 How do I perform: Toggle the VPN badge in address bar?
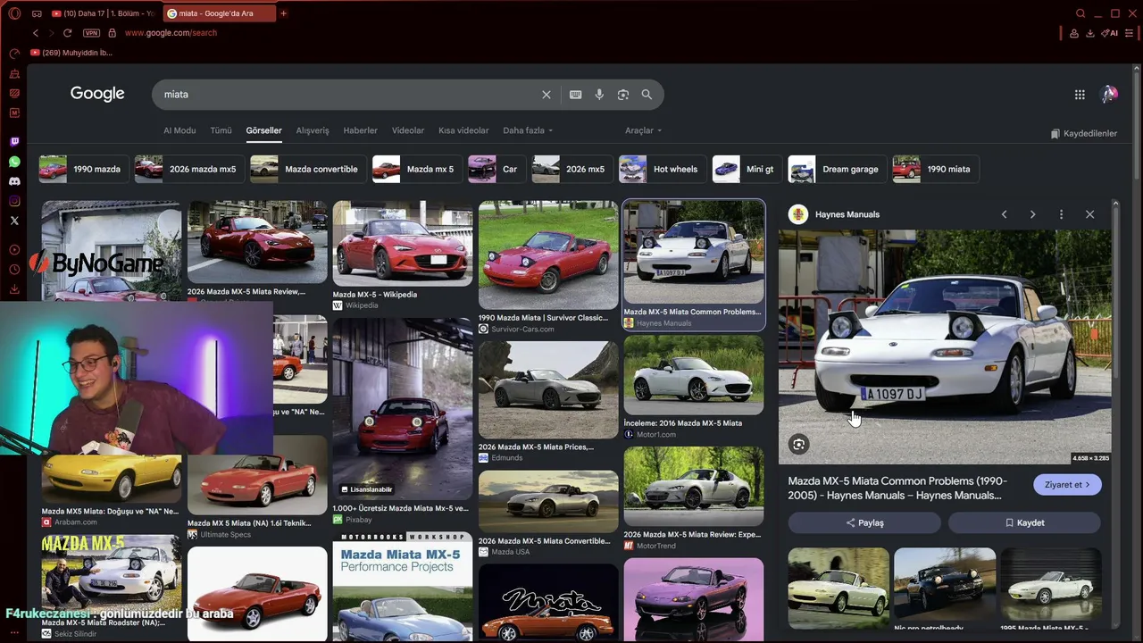tap(91, 33)
